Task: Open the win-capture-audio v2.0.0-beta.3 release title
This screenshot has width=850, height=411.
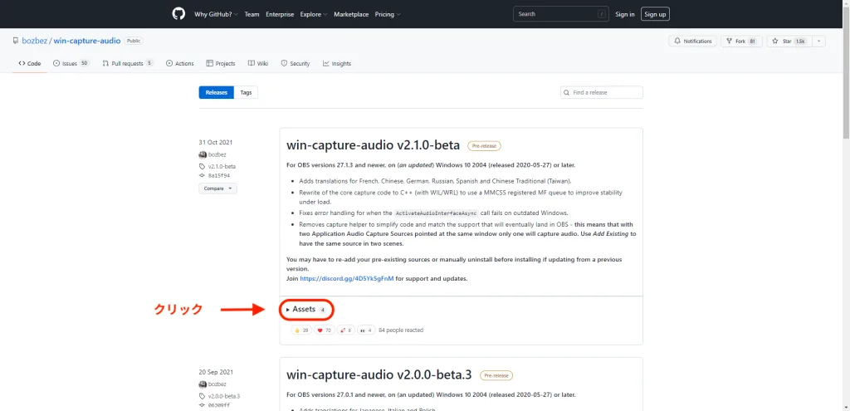Action: [379, 375]
